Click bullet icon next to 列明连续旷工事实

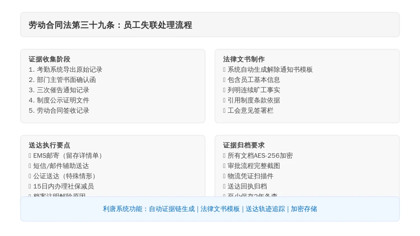tap(224, 90)
